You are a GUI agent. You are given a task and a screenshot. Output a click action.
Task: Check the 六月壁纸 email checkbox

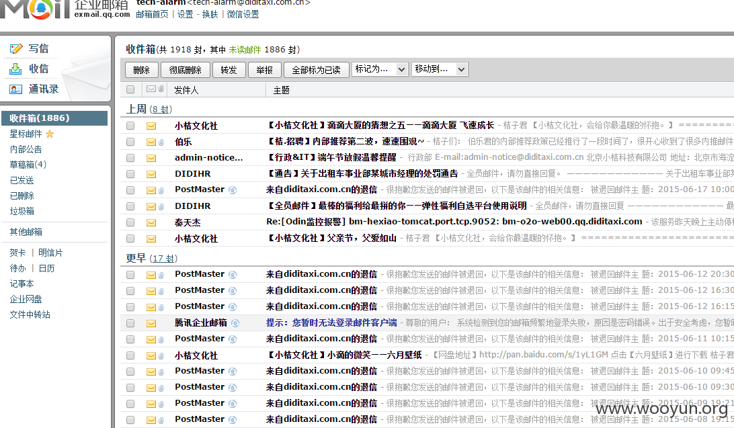[x=130, y=355]
